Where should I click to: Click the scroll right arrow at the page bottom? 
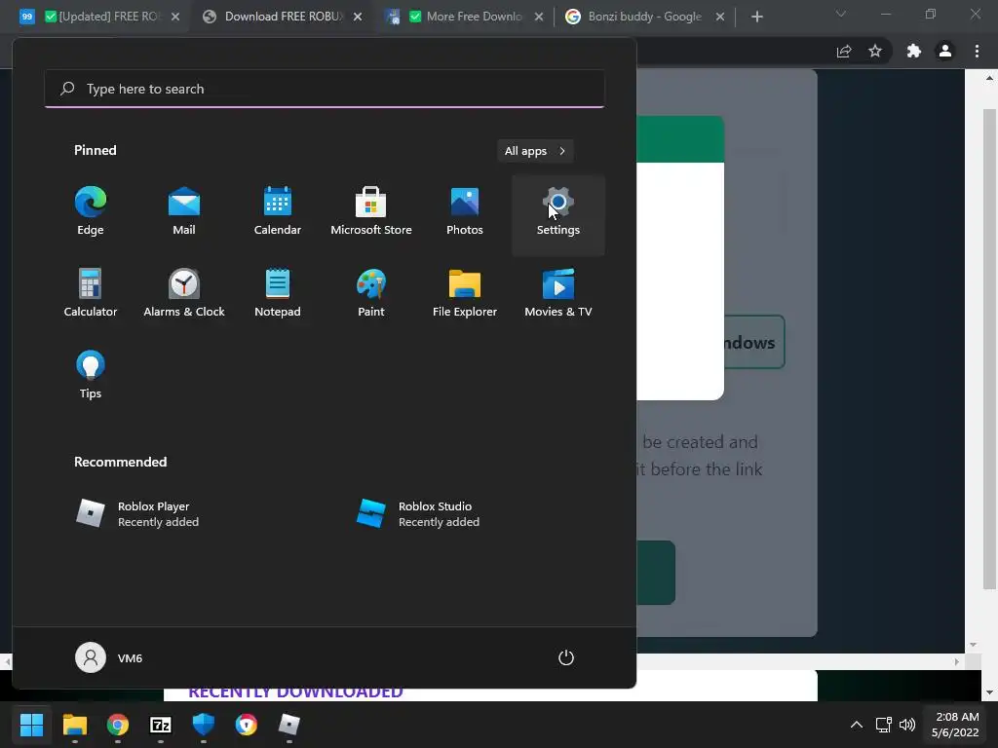pos(957,662)
